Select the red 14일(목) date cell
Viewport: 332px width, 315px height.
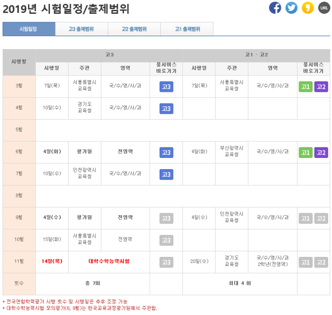(52, 261)
